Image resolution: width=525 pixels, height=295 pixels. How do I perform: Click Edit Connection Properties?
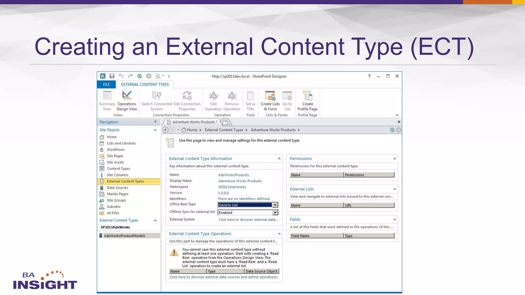(x=187, y=101)
